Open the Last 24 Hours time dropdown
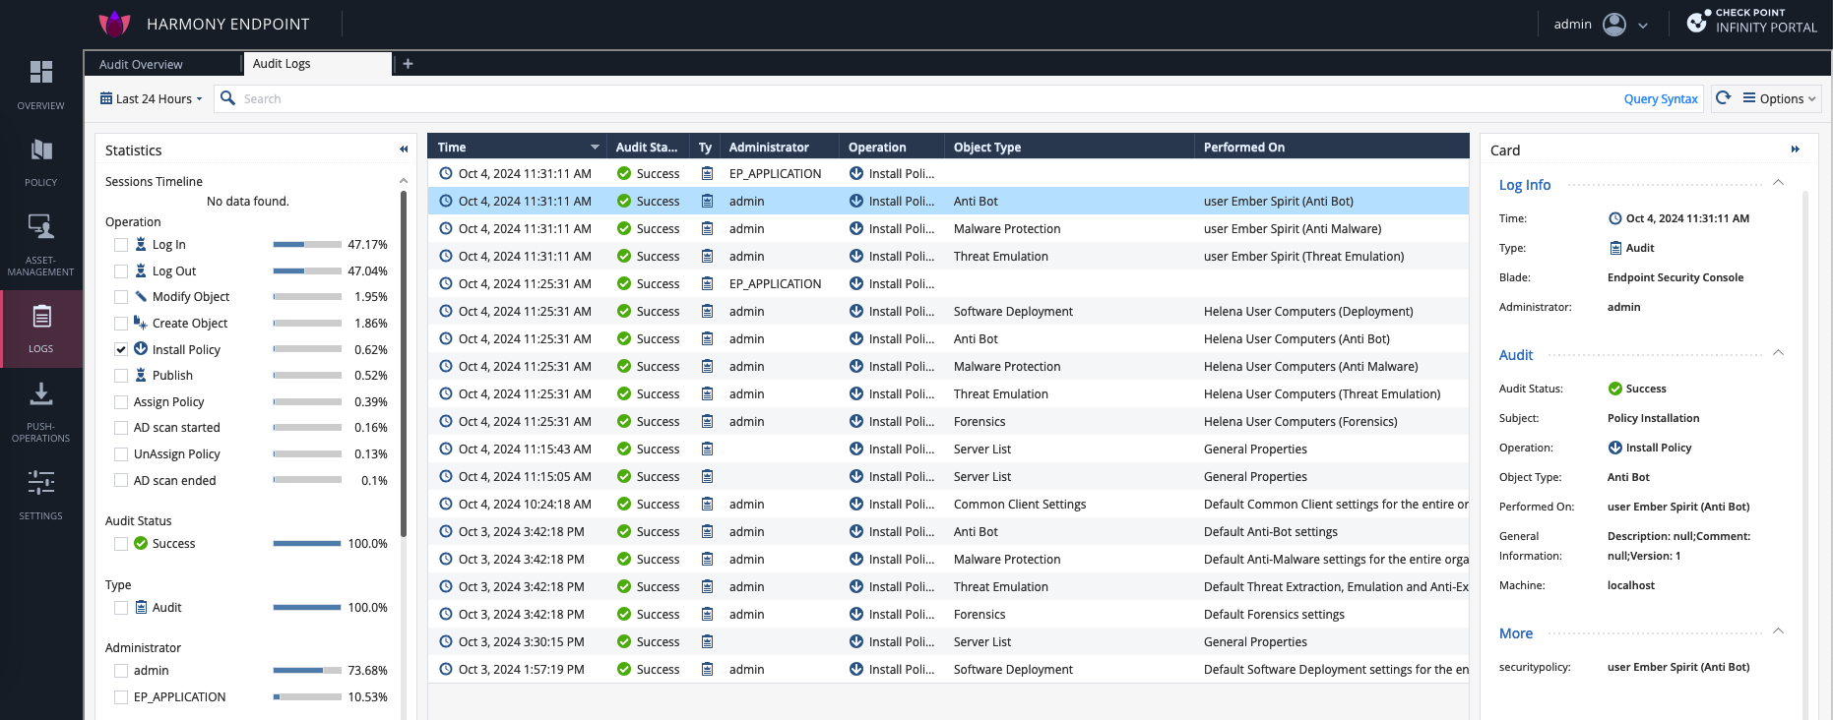The height and width of the screenshot is (720, 1833). click(x=152, y=98)
